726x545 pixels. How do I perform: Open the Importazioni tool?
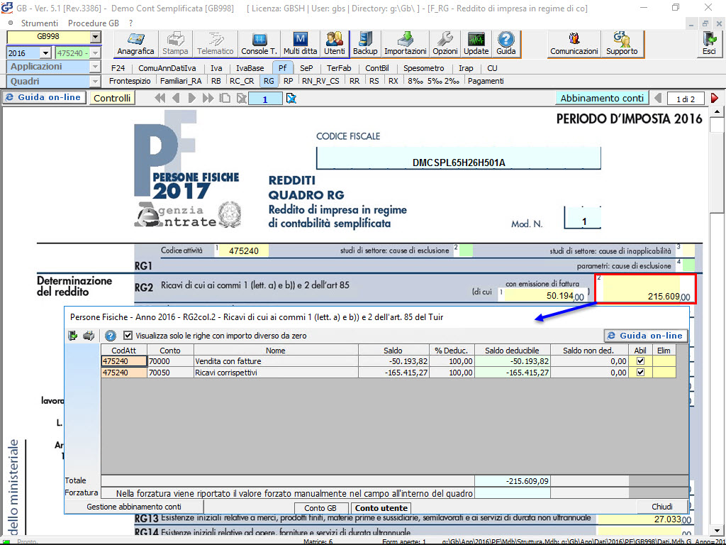(x=405, y=45)
